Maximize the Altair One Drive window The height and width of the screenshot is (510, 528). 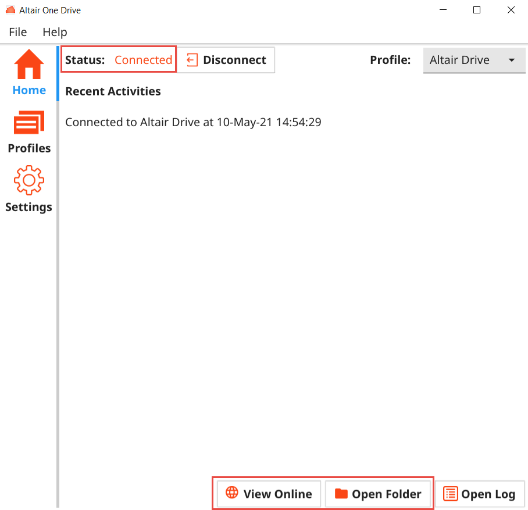click(x=477, y=10)
